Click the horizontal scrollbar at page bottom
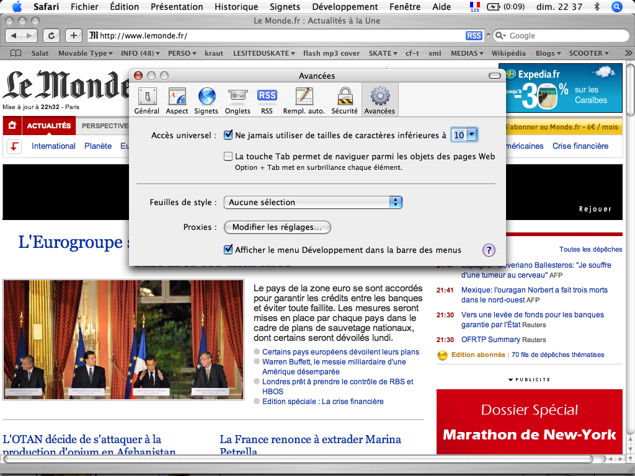Image resolution: width=635 pixels, height=476 pixels. pos(298,459)
